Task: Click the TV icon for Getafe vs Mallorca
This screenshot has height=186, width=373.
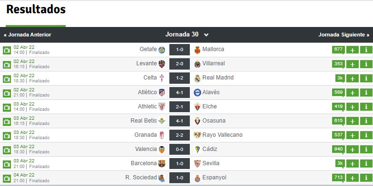Action: 7,50
